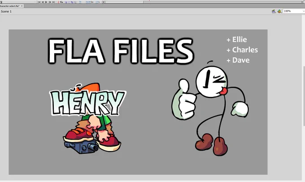Click the elapsed time value
Image resolution: width=305 pixels, height=182 pixels.
click(97, 2)
